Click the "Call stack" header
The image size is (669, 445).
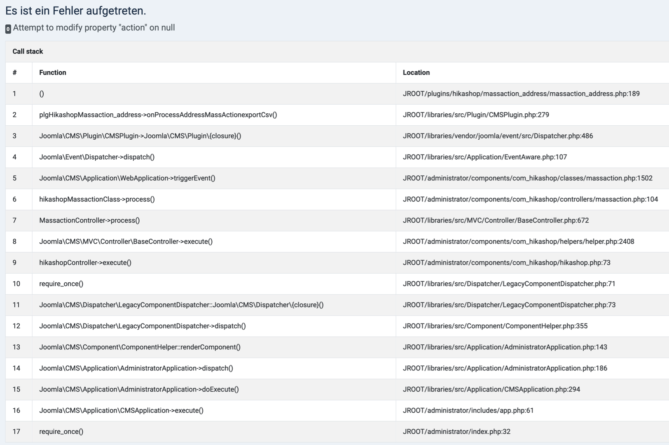28,52
